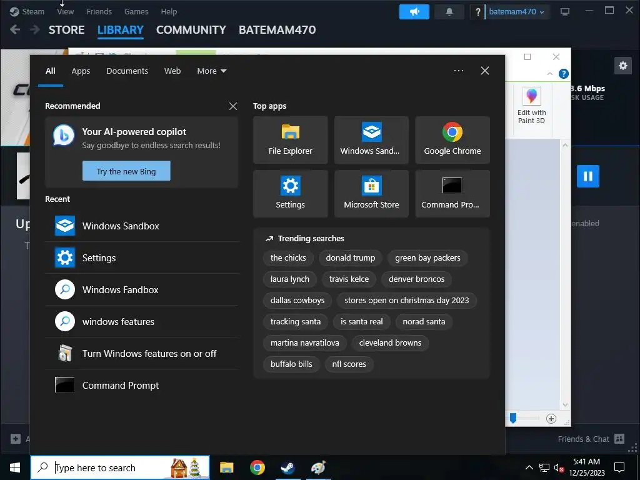Open Friends menu in Steam
Viewport: 640px width, 480px height.
click(x=99, y=11)
